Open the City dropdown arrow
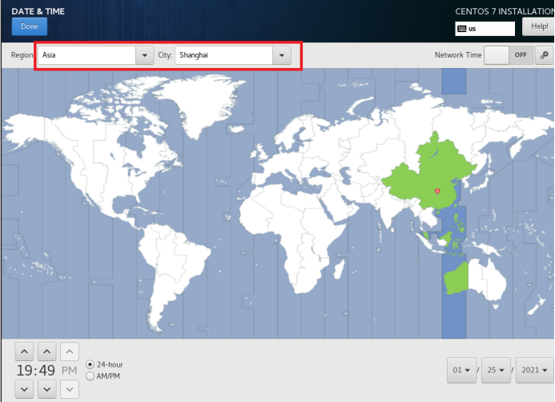 tap(282, 55)
